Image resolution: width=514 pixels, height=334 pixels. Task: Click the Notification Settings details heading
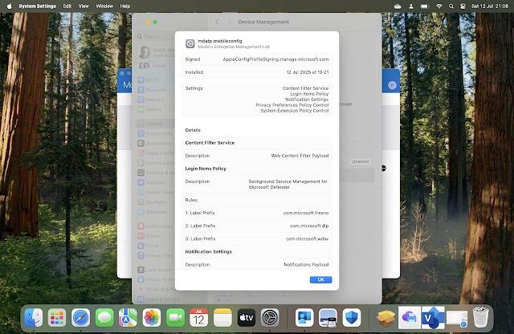[209, 252]
